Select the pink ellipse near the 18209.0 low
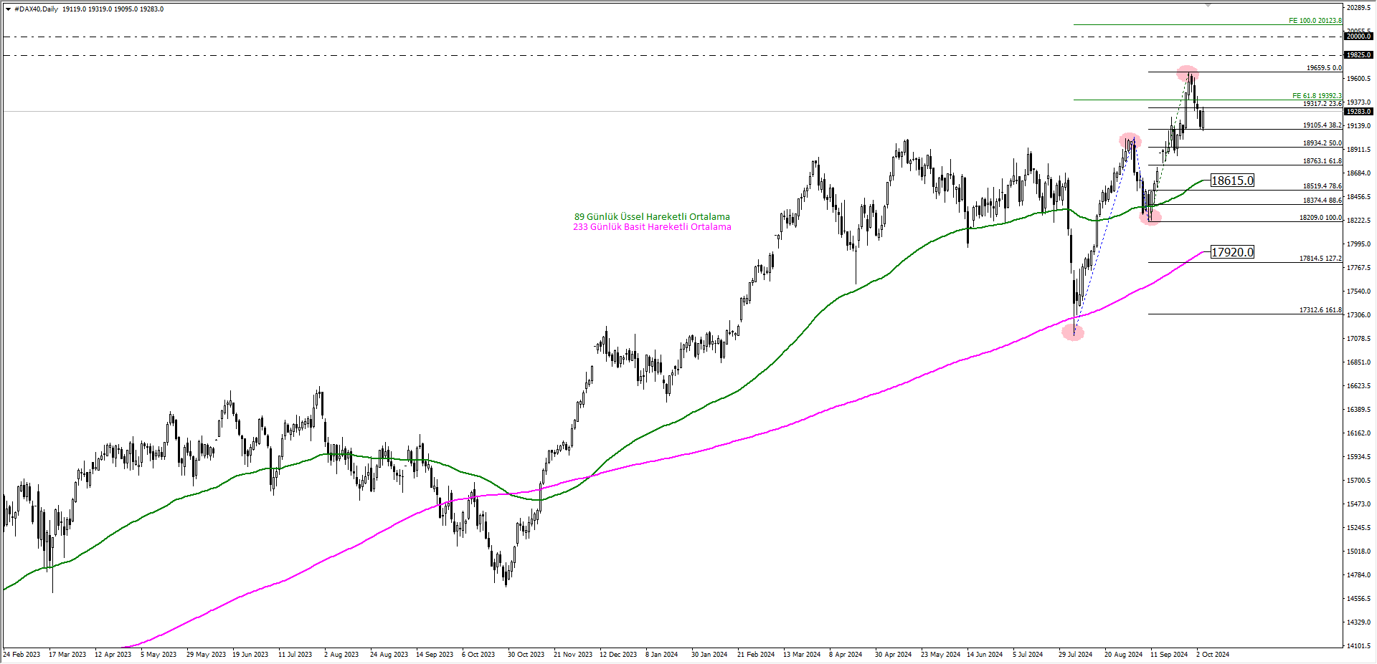 click(1150, 218)
